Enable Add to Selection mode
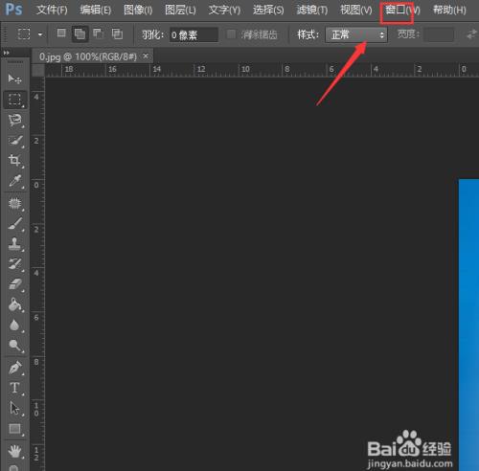Screen dimensions: 479x471 coord(80,34)
